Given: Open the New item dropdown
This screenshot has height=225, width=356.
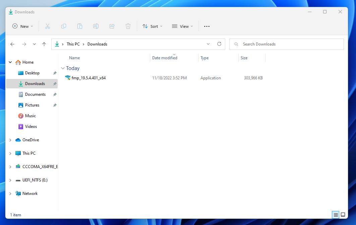Looking at the screenshot, I should (x=23, y=26).
